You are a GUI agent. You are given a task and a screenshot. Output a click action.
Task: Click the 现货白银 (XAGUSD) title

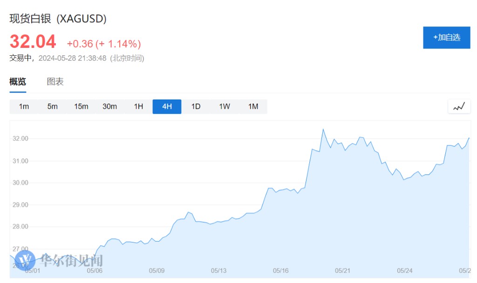pos(58,19)
